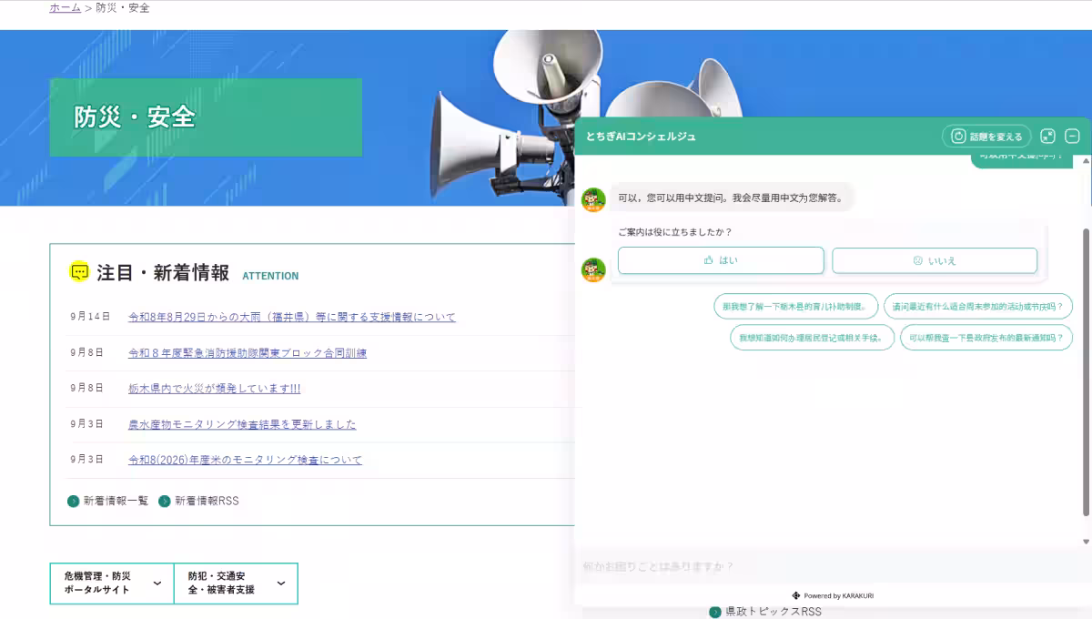Click the arrow icon beside 新着情報RSS
Screen dimensions: 1092x619
[165, 501]
